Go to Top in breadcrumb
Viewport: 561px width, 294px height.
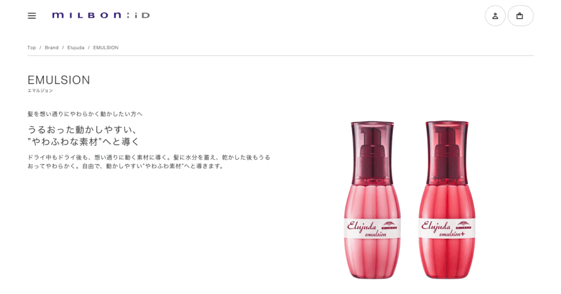point(32,48)
